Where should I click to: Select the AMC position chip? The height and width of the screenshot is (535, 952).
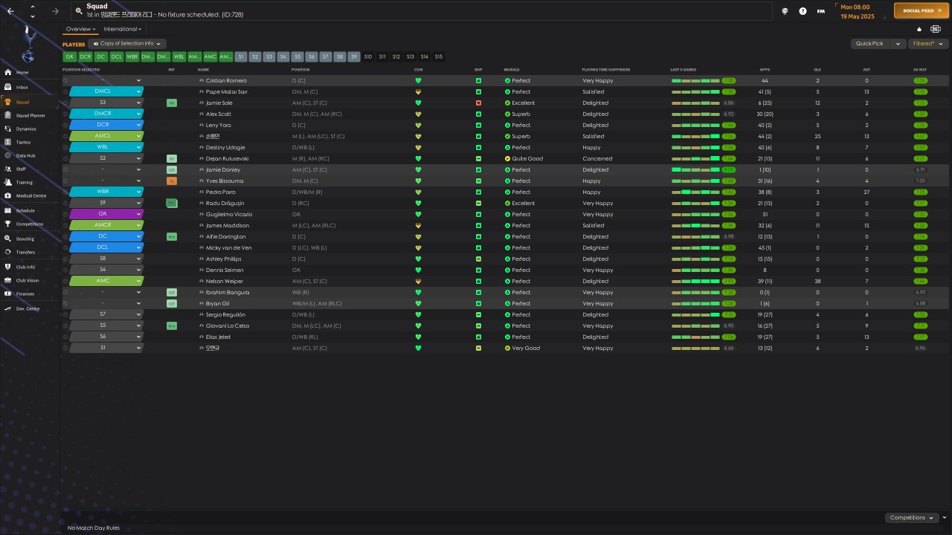coord(210,56)
